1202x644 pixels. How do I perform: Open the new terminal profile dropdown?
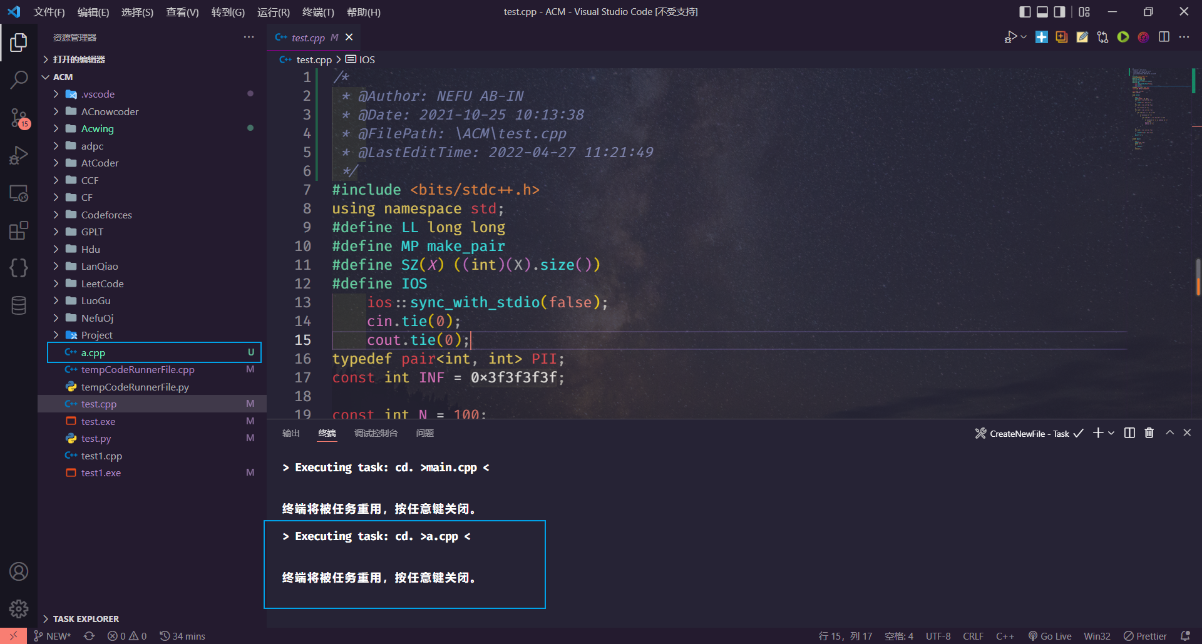click(x=1111, y=432)
